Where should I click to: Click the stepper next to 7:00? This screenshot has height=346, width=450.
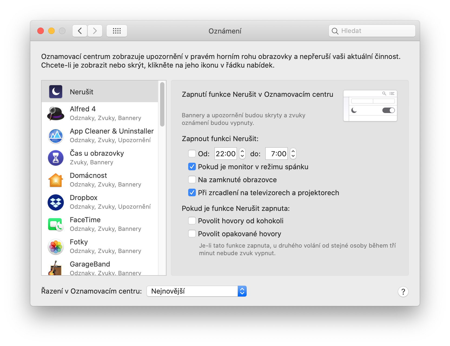pos(293,154)
